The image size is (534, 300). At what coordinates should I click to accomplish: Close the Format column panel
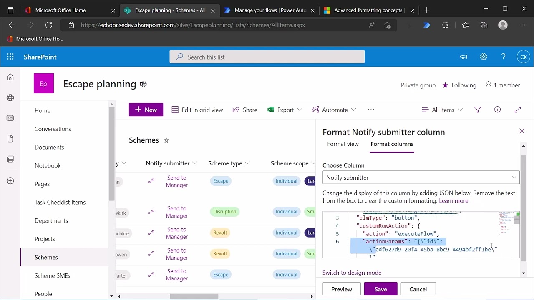pos(521,131)
